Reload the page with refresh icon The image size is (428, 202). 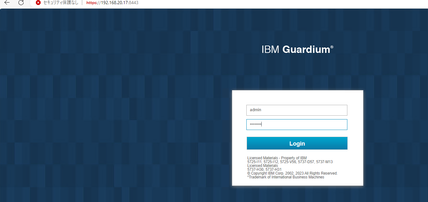(21, 3)
